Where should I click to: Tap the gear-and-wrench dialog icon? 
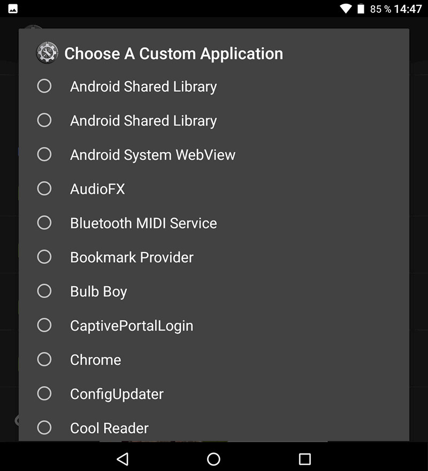pos(47,53)
